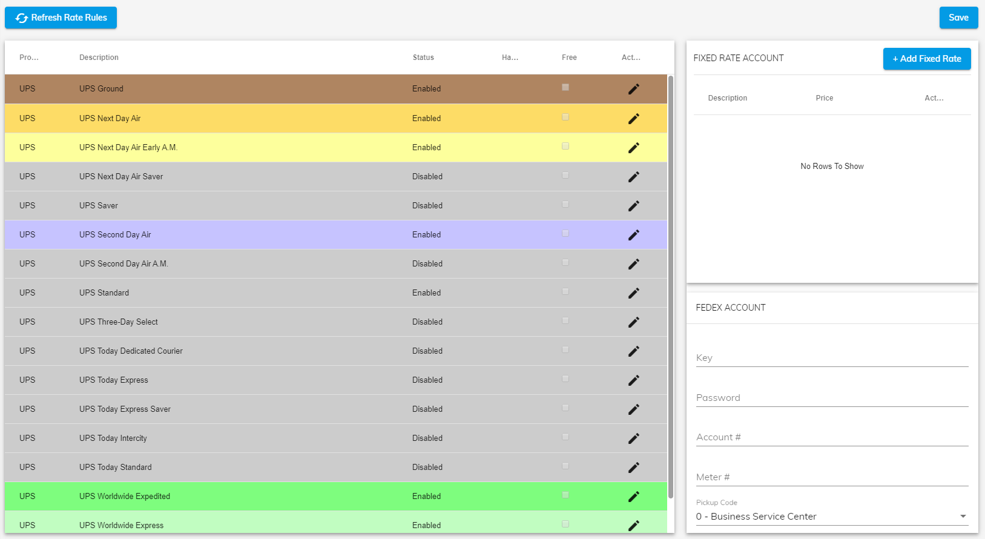Image resolution: width=985 pixels, height=539 pixels.
Task: Open the Pickup Code dropdown
Action: pos(832,517)
